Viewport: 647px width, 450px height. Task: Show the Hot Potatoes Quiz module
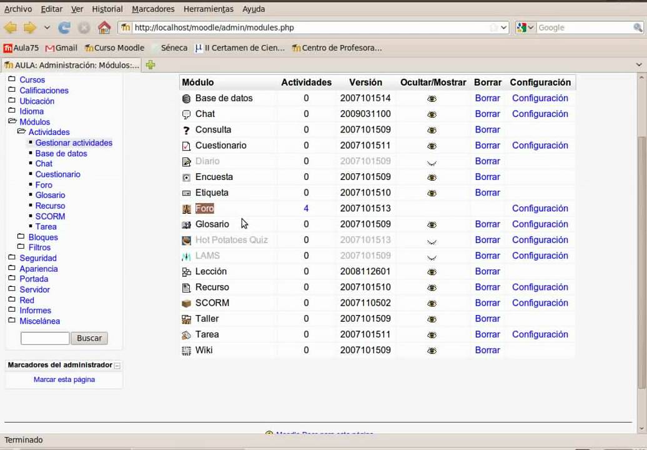(x=432, y=242)
